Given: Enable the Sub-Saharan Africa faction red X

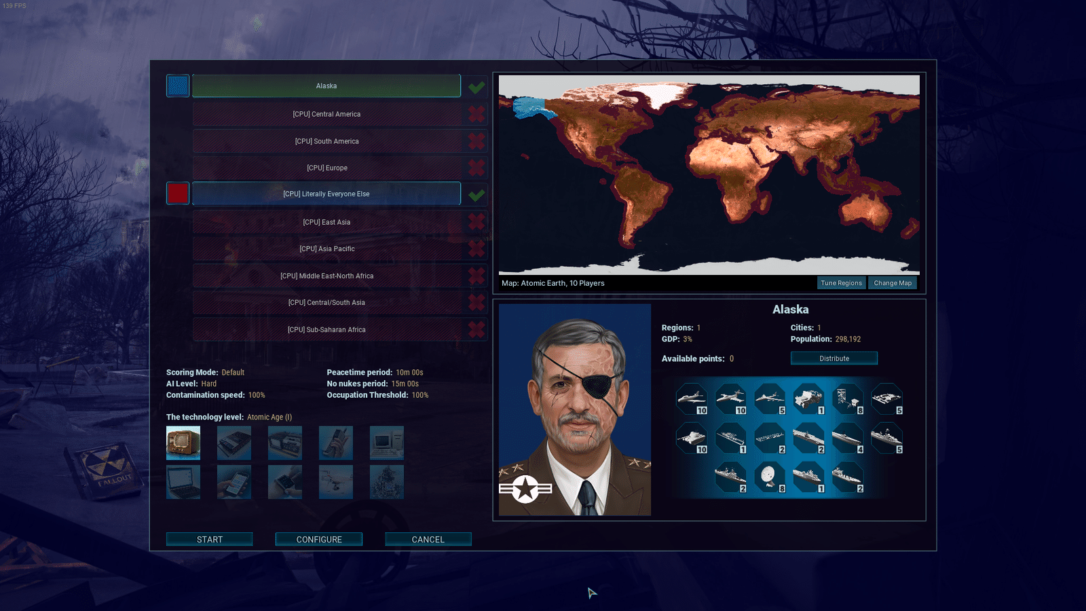Looking at the screenshot, I should [x=476, y=329].
